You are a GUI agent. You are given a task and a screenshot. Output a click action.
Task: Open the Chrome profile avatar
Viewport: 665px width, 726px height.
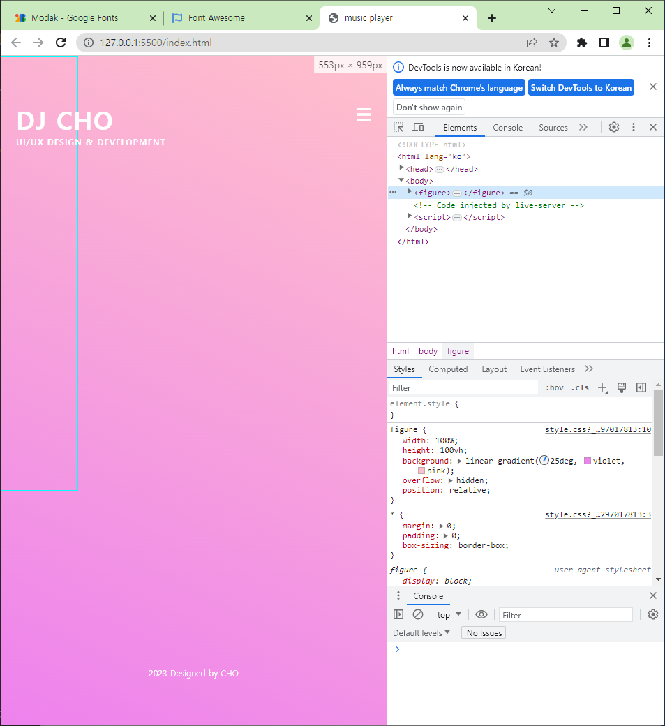point(627,43)
